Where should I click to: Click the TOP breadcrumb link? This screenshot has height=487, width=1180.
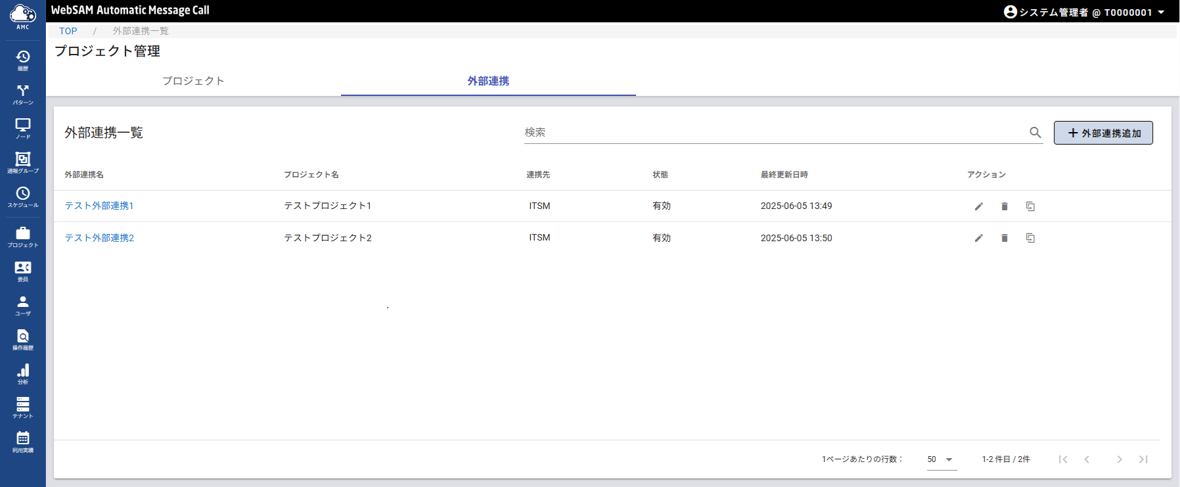click(x=68, y=31)
